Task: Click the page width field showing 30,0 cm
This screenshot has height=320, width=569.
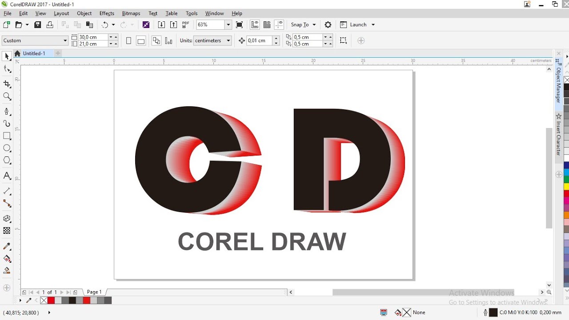Action: point(93,37)
